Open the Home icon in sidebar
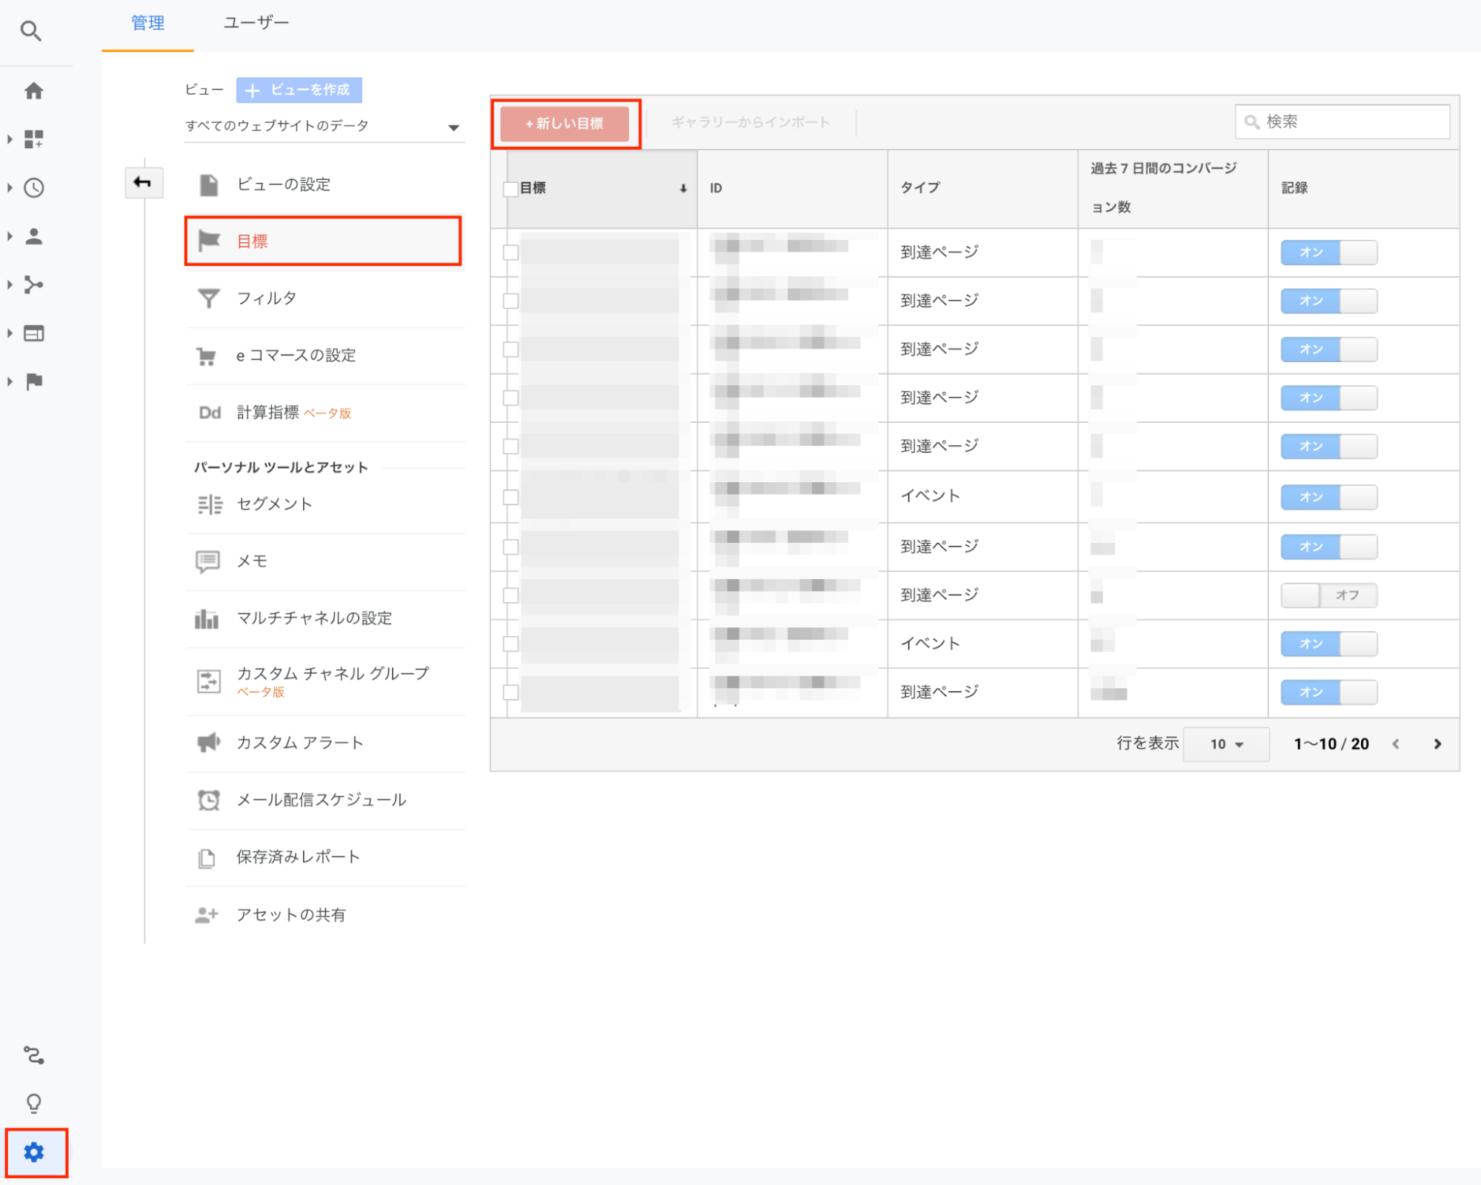The height and width of the screenshot is (1185, 1481). click(x=33, y=91)
